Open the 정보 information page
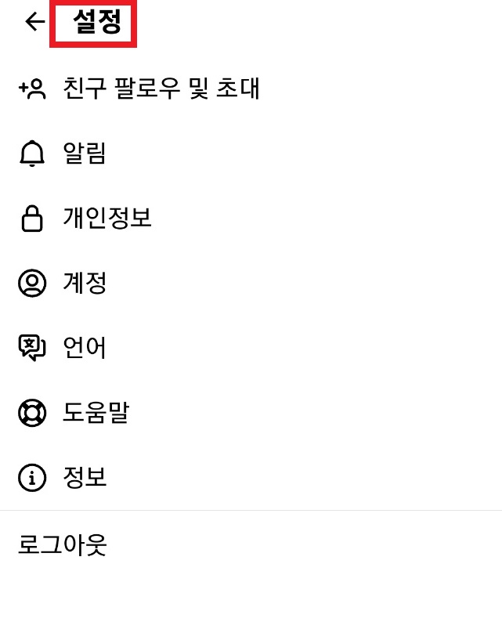The image size is (502, 640). (85, 477)
